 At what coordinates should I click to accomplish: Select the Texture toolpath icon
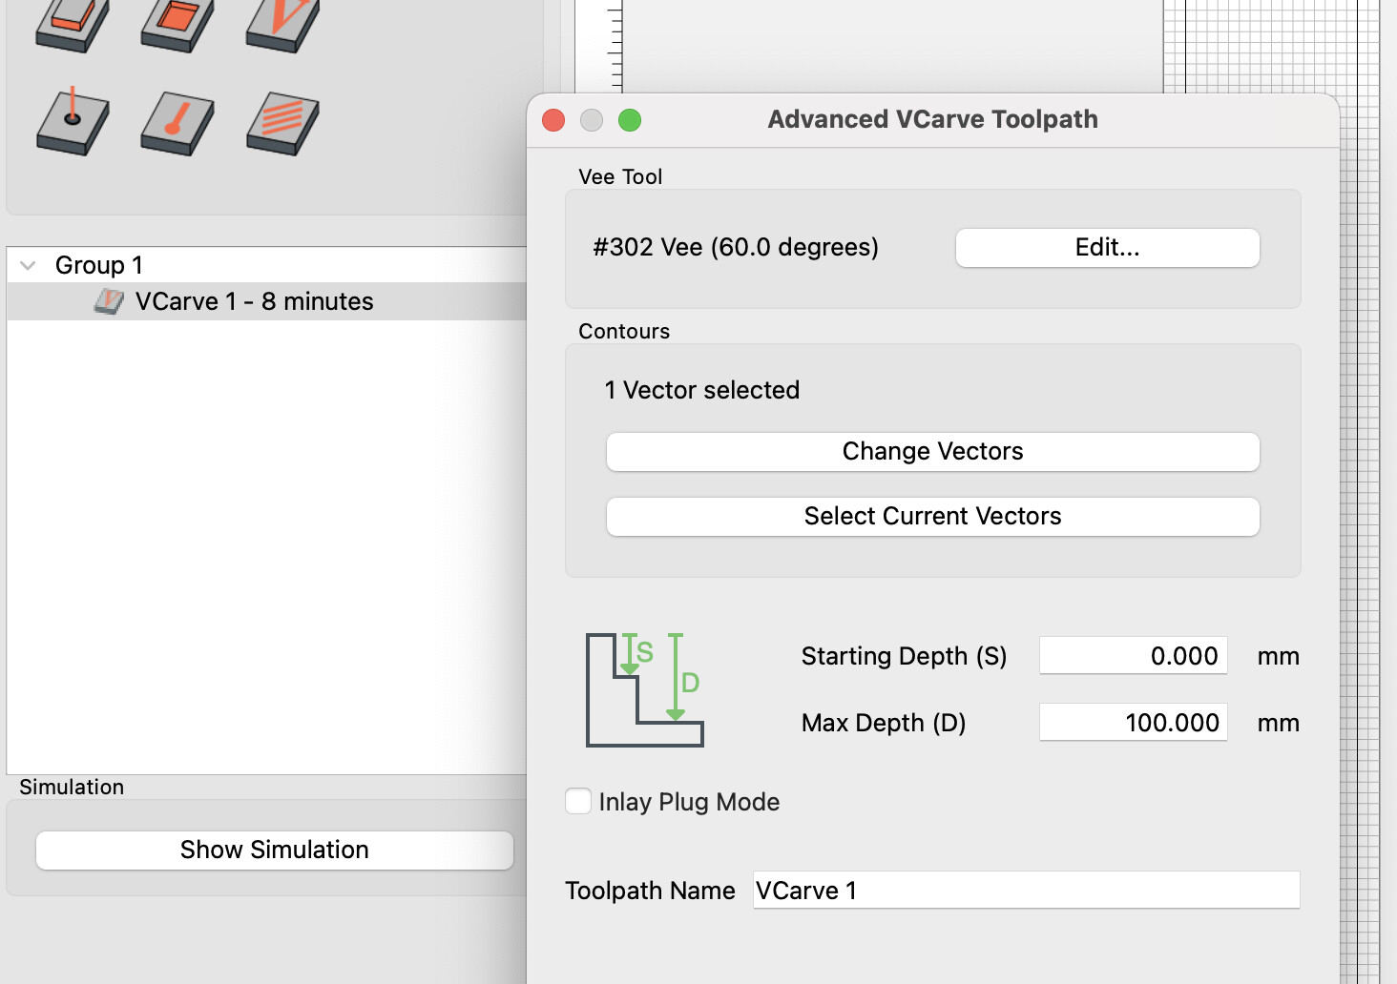point(282,123)
